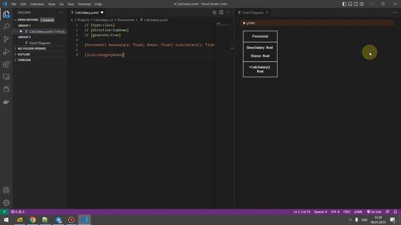Click the open preview icon in editor toolbar

coord(214,12)
